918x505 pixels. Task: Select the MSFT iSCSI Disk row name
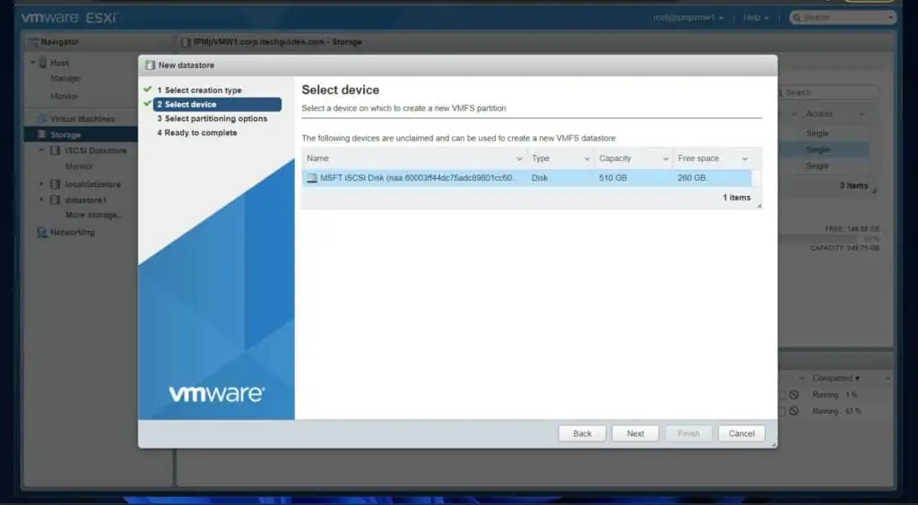click(x=419, y=177)
